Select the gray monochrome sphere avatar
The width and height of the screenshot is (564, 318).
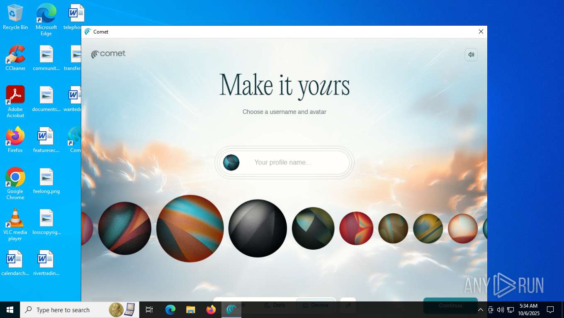tap(258, 229)
